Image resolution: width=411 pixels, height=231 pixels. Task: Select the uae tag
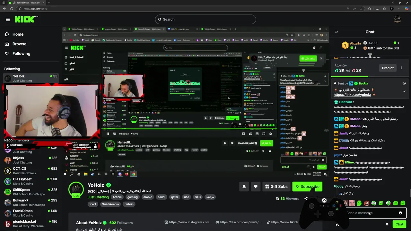click(187, 197)
